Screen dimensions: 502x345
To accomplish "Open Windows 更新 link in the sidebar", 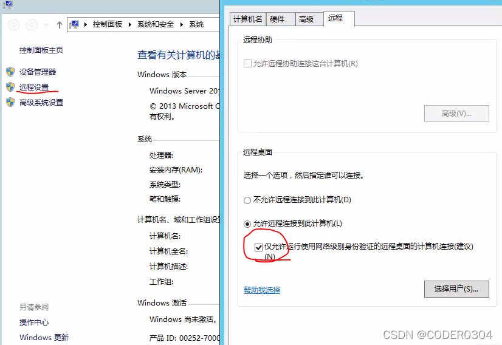I will pos(44,337).
